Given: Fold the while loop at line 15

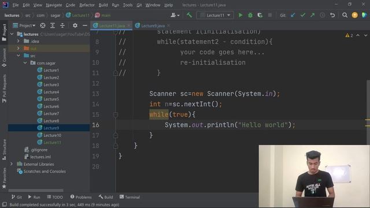Looking at the screenshot, I should click(x=116, y=114).
